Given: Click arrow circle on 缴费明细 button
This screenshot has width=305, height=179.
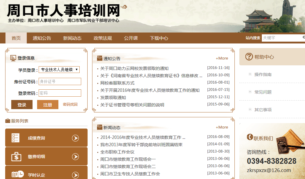Looking at the screenshot, I should click(x=75, y=157).
